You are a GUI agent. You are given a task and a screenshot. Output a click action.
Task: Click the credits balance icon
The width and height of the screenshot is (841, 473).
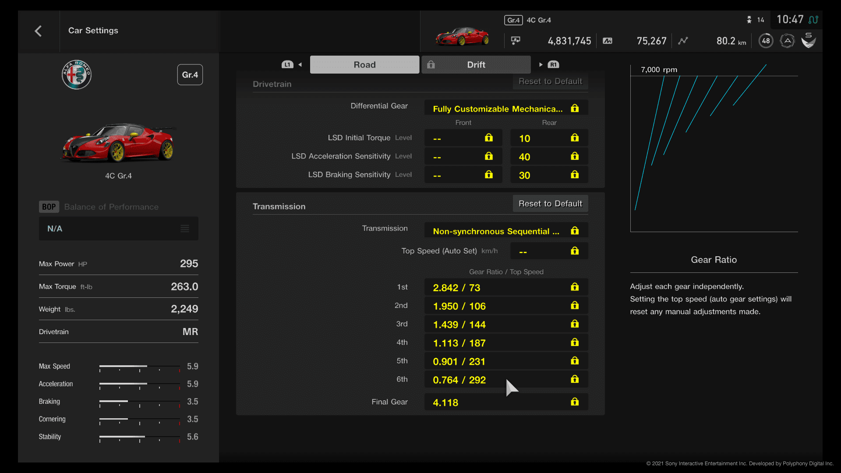(516, 41)
